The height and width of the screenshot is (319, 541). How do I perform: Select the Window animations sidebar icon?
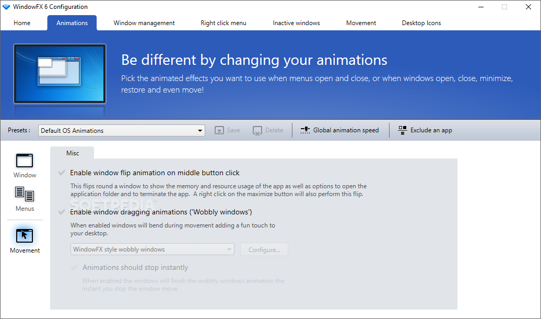click(25, 161)
